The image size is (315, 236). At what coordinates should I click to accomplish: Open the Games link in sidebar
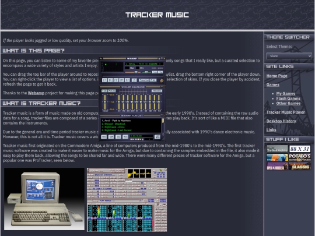tap(272, 84)
